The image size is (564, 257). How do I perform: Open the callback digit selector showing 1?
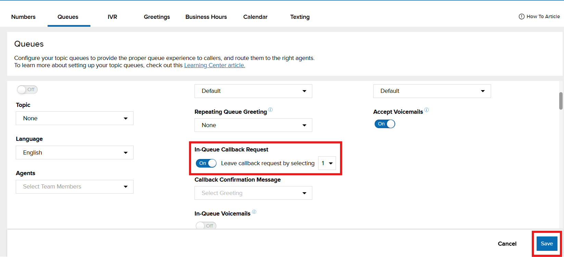tap(327, 163)
